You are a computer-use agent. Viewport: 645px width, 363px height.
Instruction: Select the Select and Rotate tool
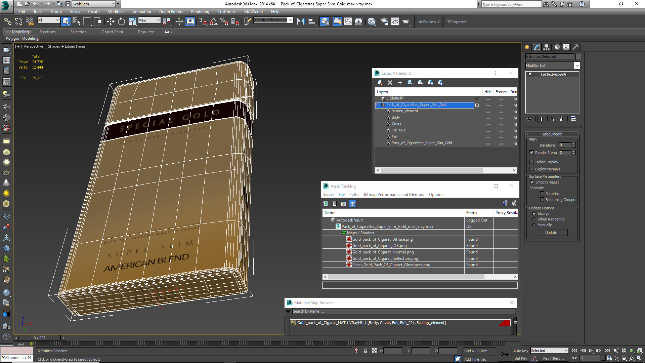tap(121, 22)
